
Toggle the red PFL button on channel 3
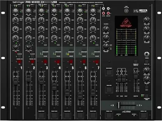tap(45, 61)
